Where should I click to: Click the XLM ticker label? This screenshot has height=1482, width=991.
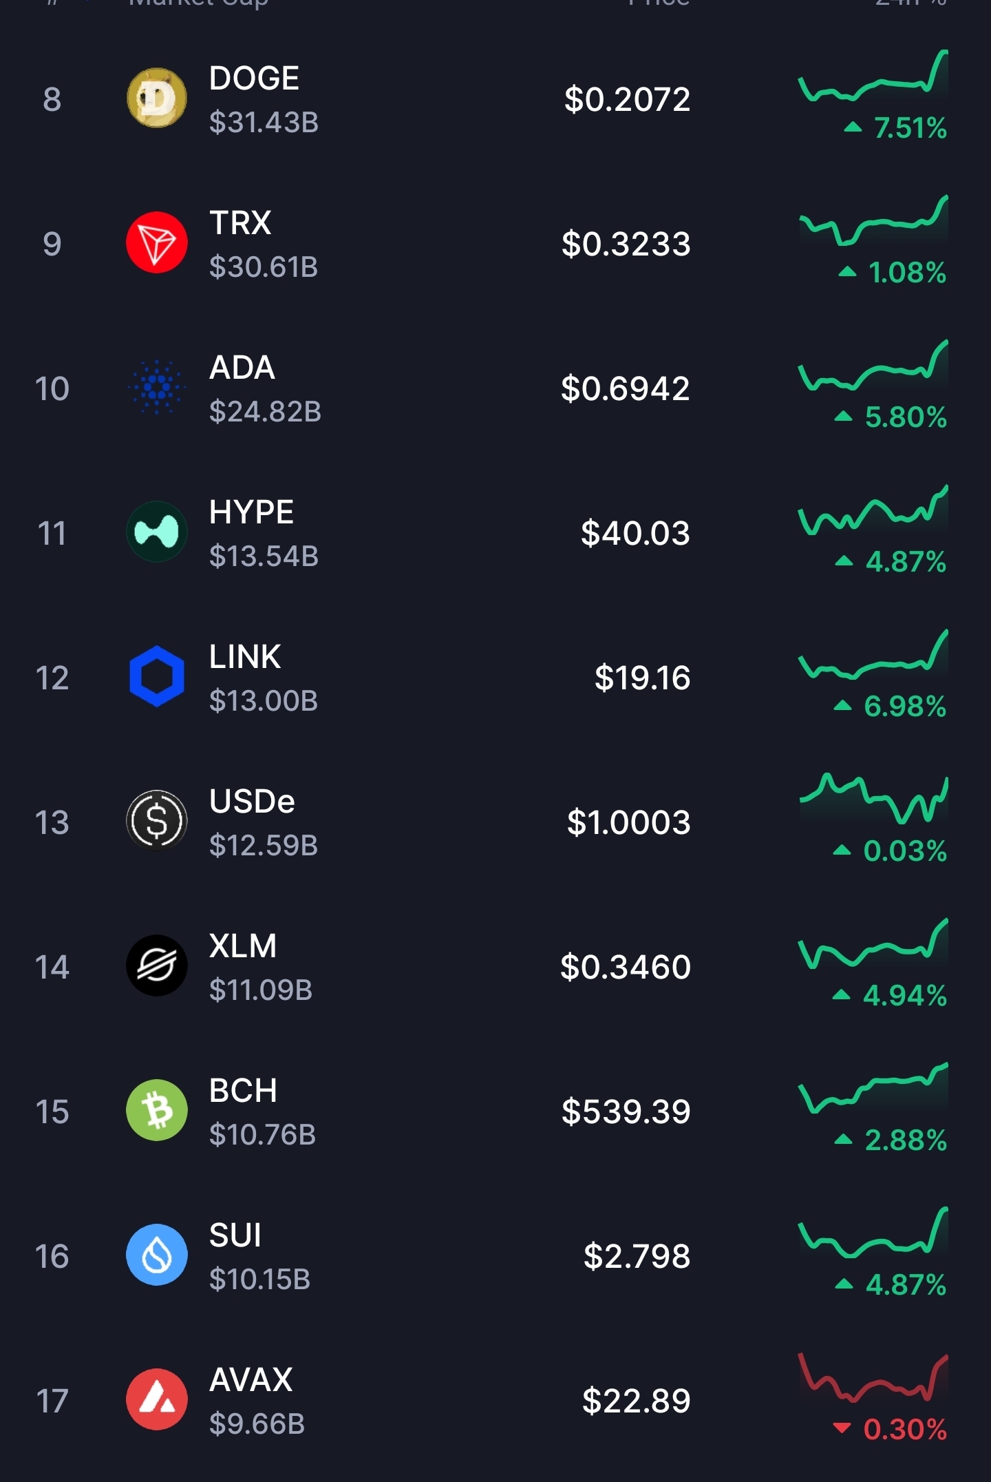coord(243,946)
